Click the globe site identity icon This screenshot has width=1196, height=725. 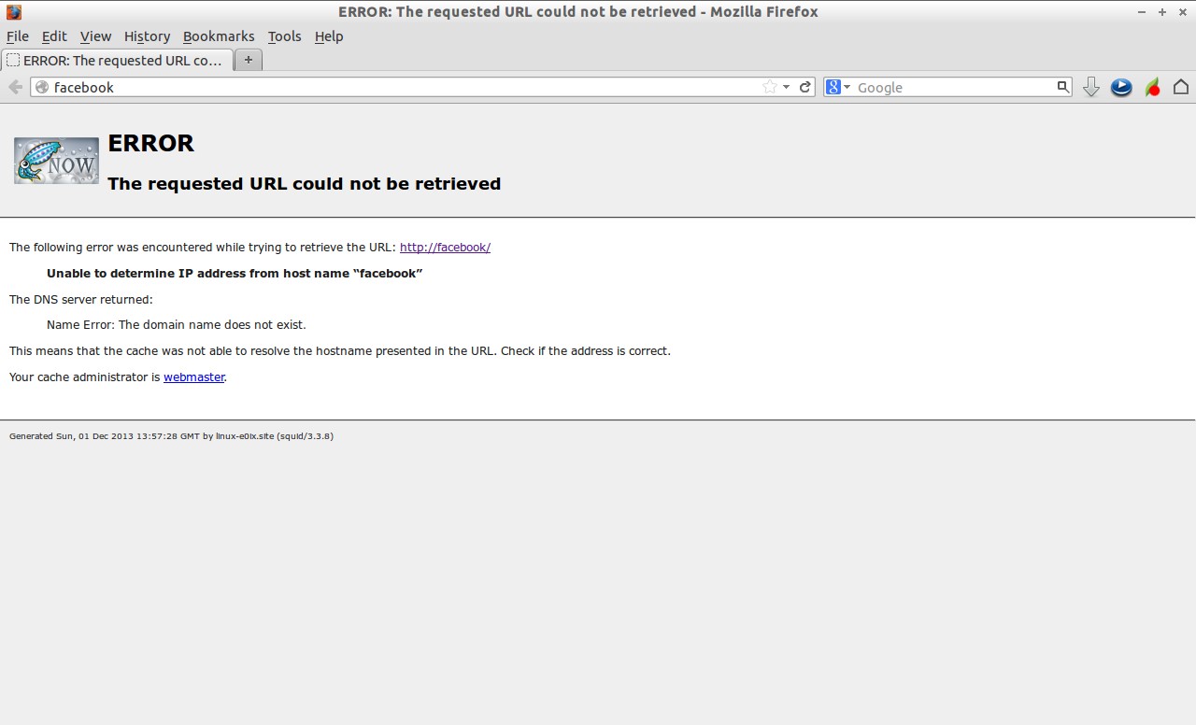tap(42, 87)
